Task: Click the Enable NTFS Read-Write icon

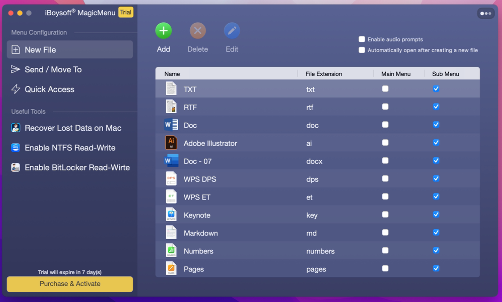Action: click(x=15, y=147)
